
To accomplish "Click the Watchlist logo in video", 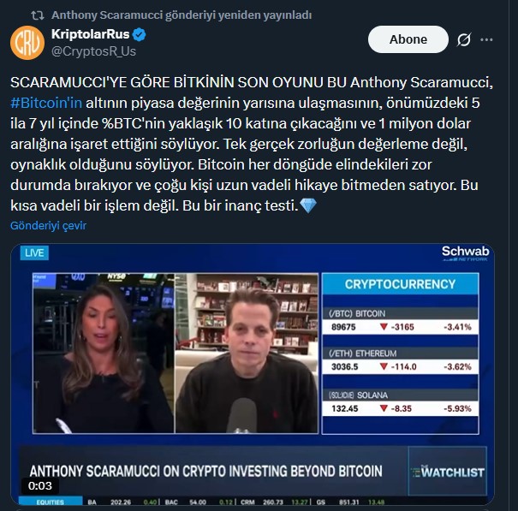I will coord(448,472).
